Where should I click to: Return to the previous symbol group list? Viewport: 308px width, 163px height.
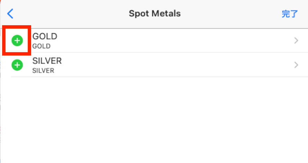point(10,14)
